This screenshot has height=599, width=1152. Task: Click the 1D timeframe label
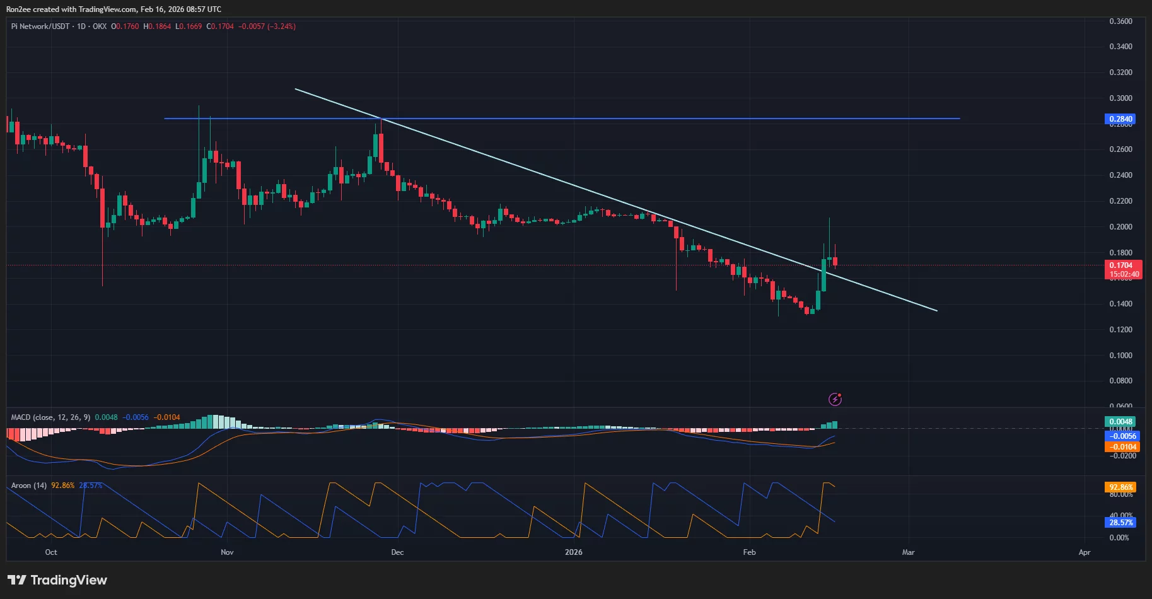(x=85, y=26)
